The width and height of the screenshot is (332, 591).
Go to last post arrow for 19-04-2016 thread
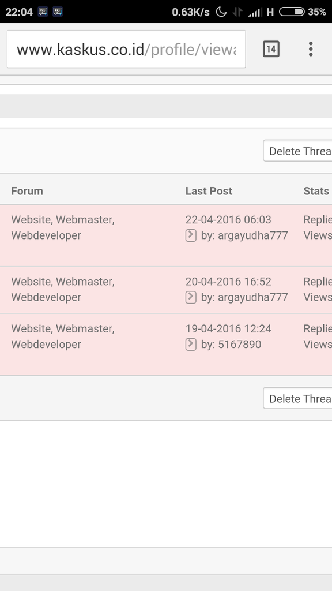[191, 345]
